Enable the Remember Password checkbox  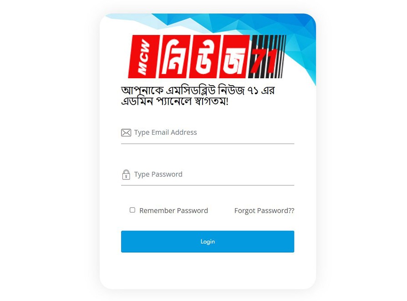(132, 210)
